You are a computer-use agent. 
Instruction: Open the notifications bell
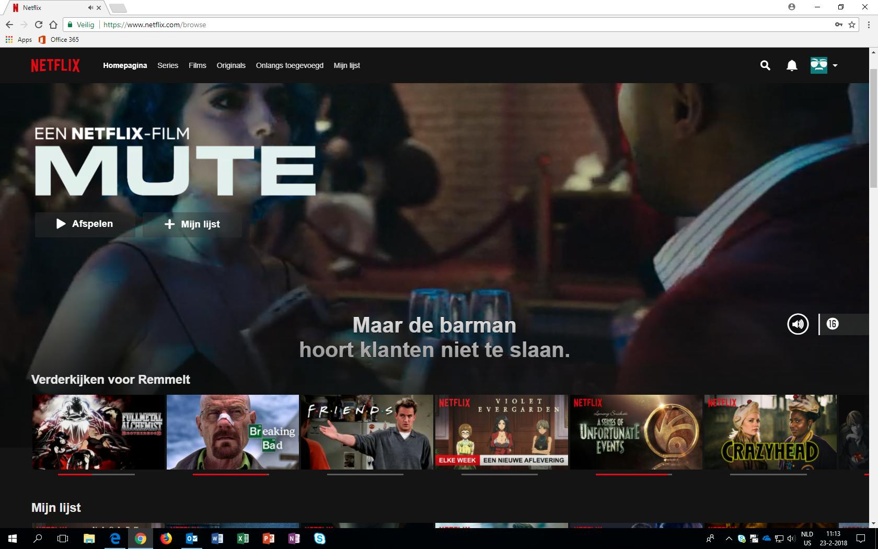792,65
